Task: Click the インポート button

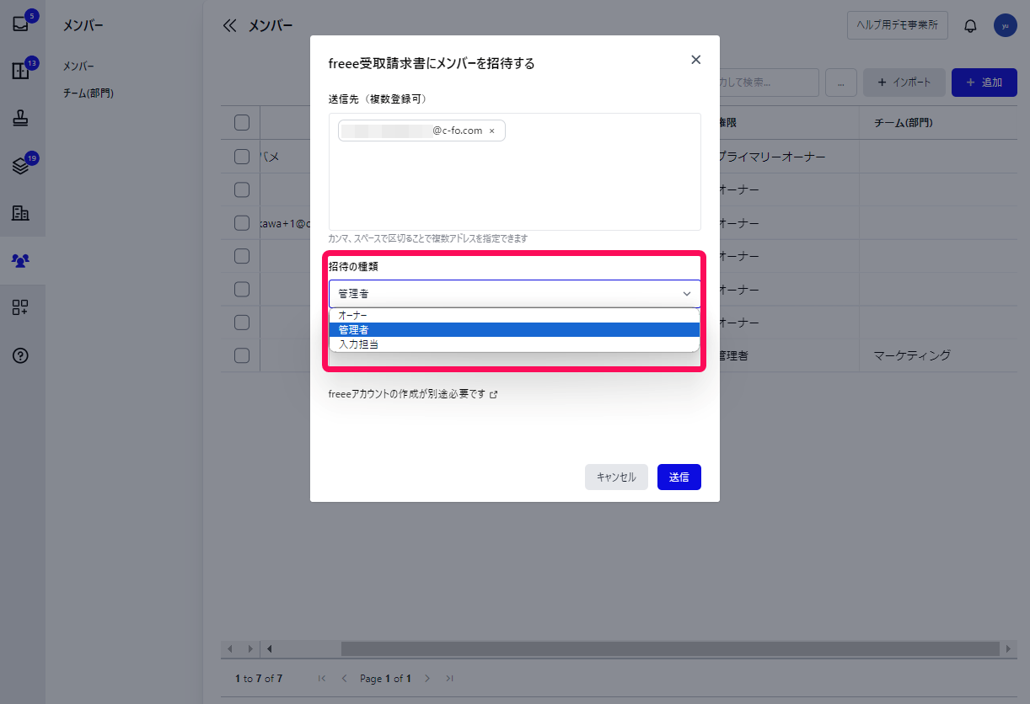Action: (904, 83)
